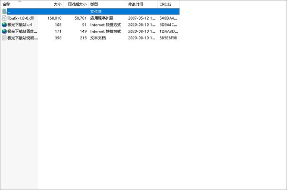Click the globe icon of 极光下载站百度 shortcut
Image resolution: width=287 pixels, height=190 pixels.
tap(4, 31)
